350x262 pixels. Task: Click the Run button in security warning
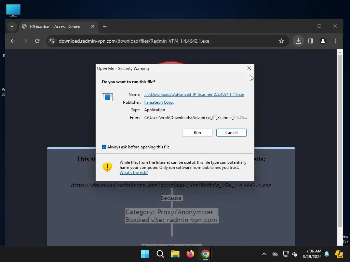(x=197, y=133)
